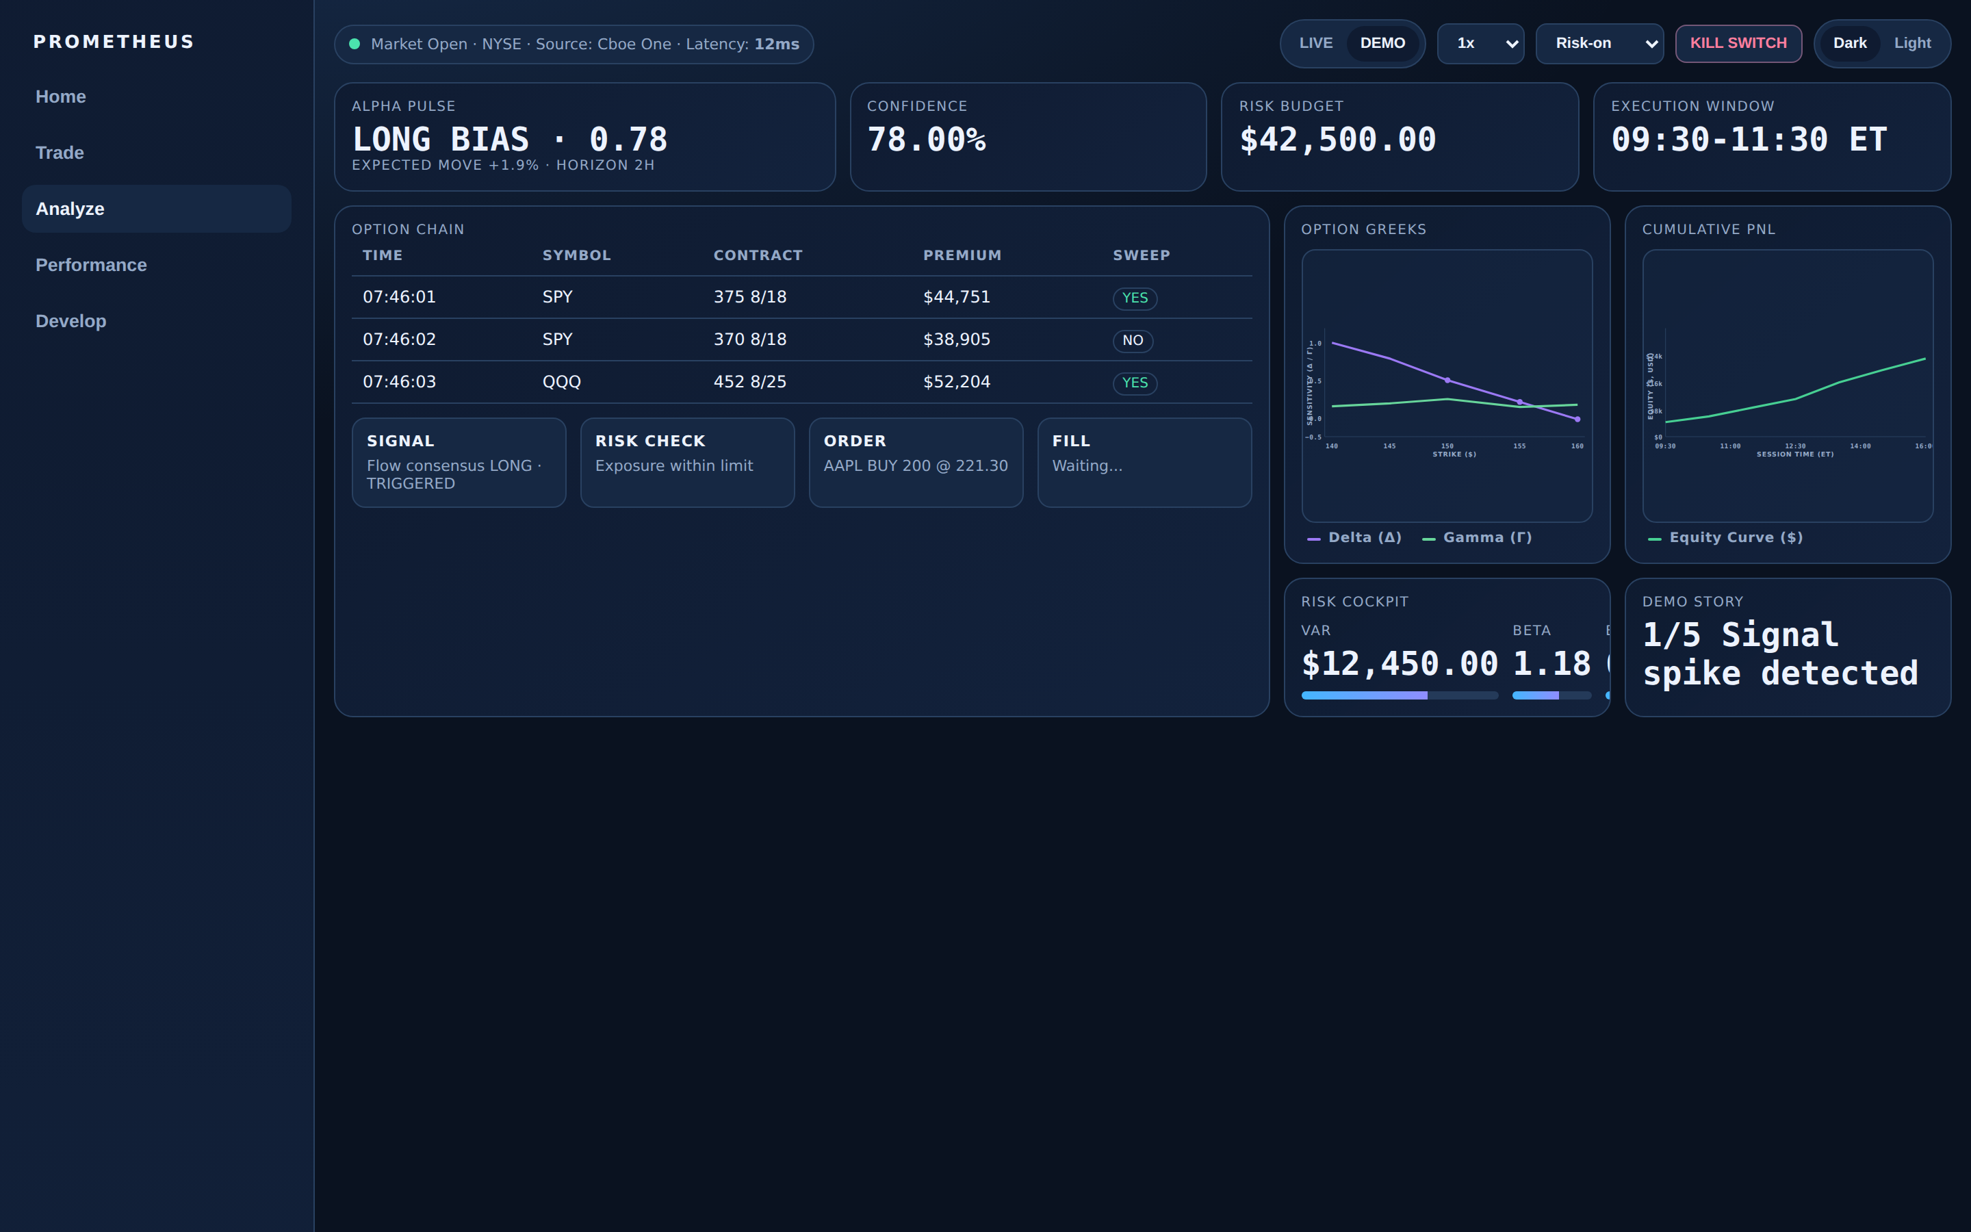Toggle the Delta (Δ) legend series
Image resolution: width=1971 pixels, height=1232 pixels.
click(x=1354, y=538)
